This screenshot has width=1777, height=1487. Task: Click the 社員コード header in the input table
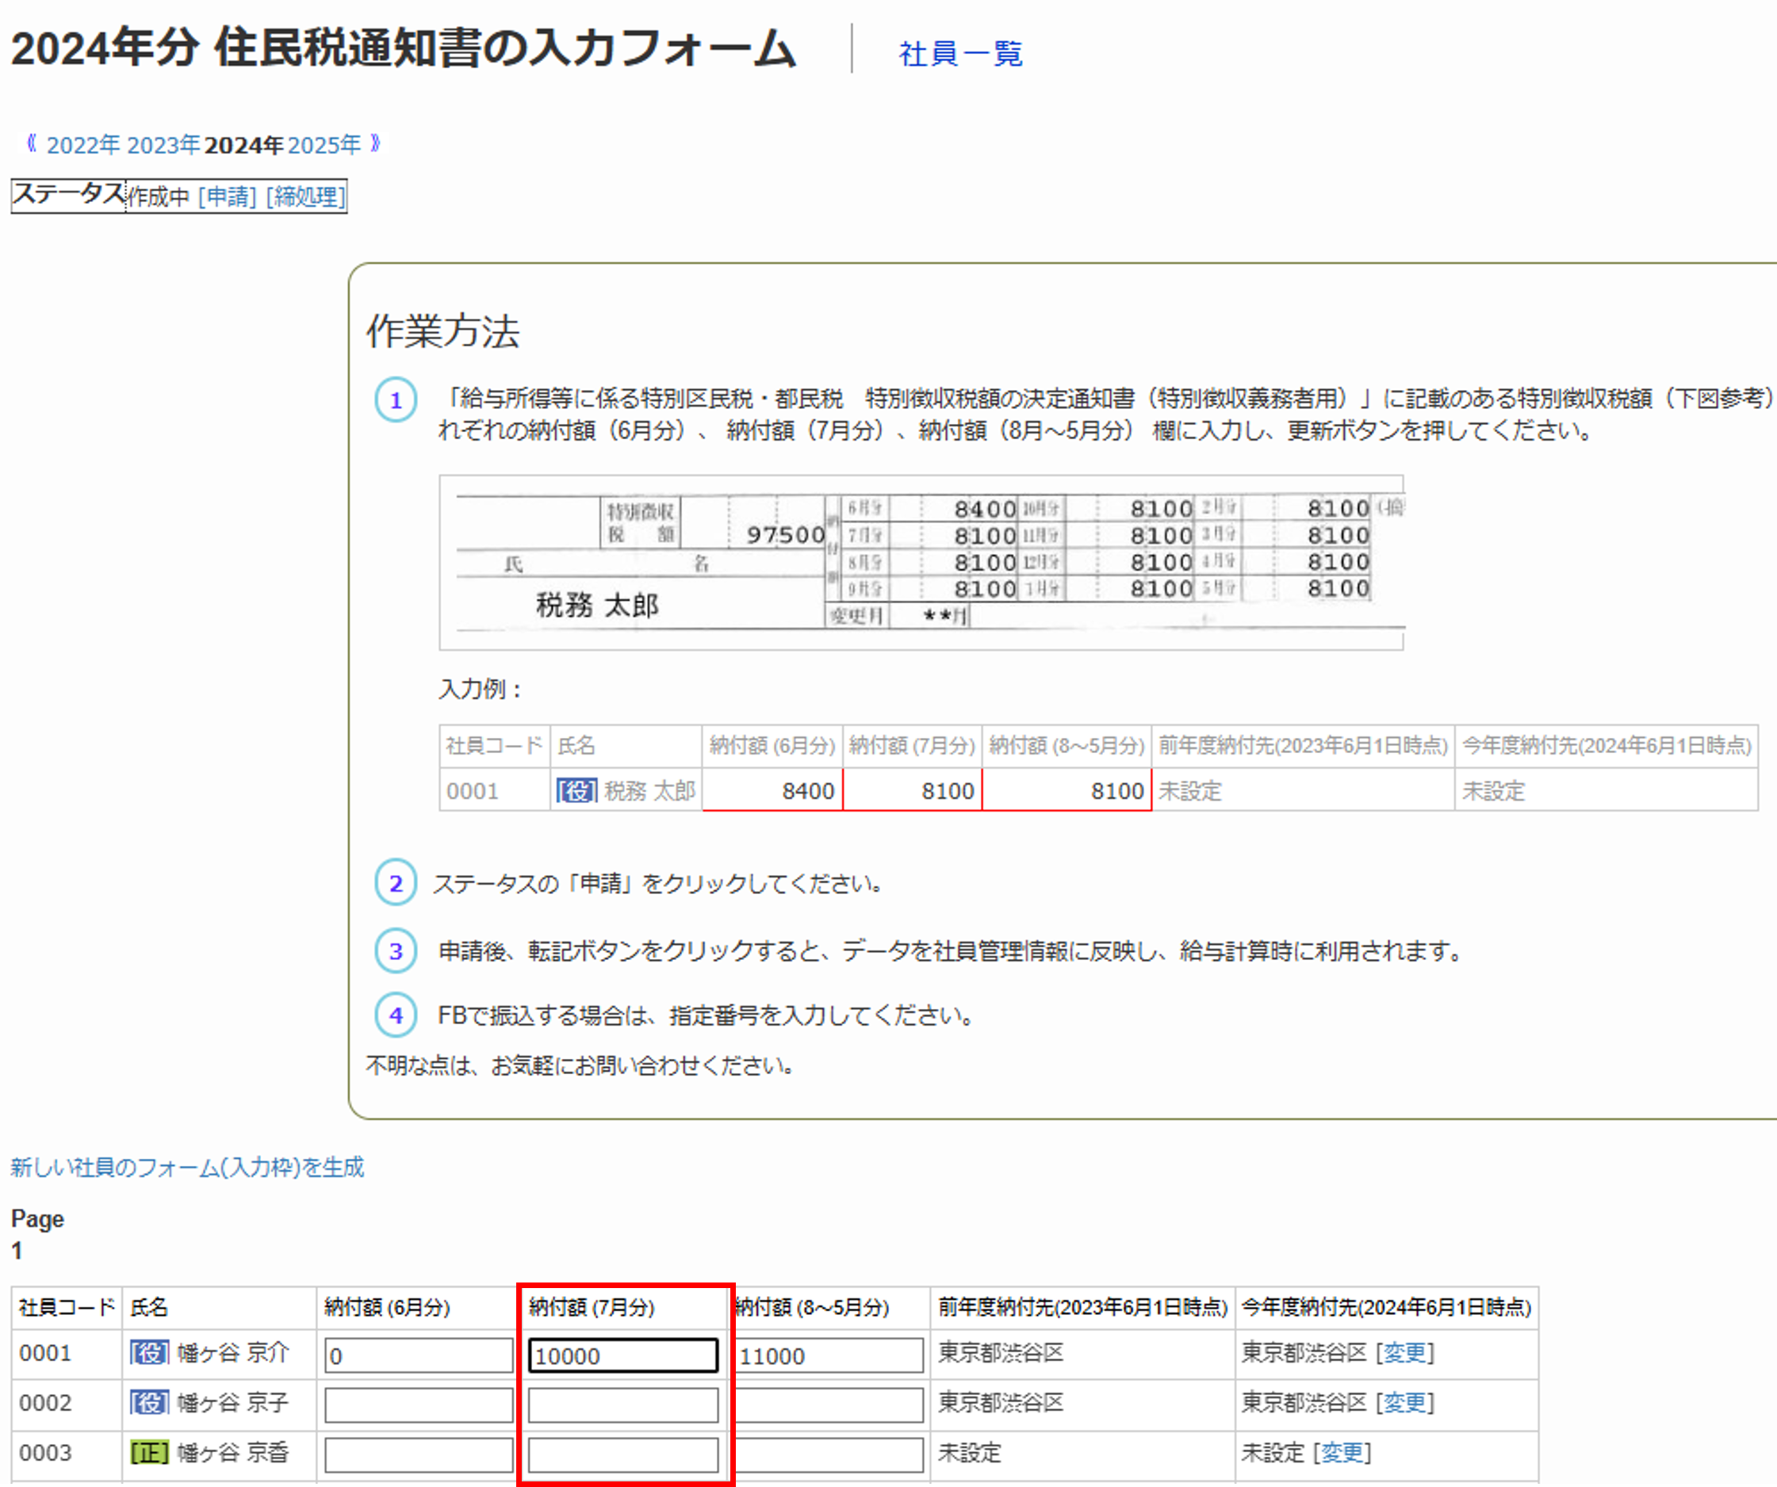(67, 1308)
